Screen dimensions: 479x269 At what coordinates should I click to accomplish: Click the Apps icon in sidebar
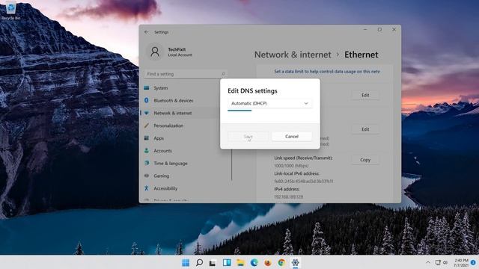click(147, 138)
